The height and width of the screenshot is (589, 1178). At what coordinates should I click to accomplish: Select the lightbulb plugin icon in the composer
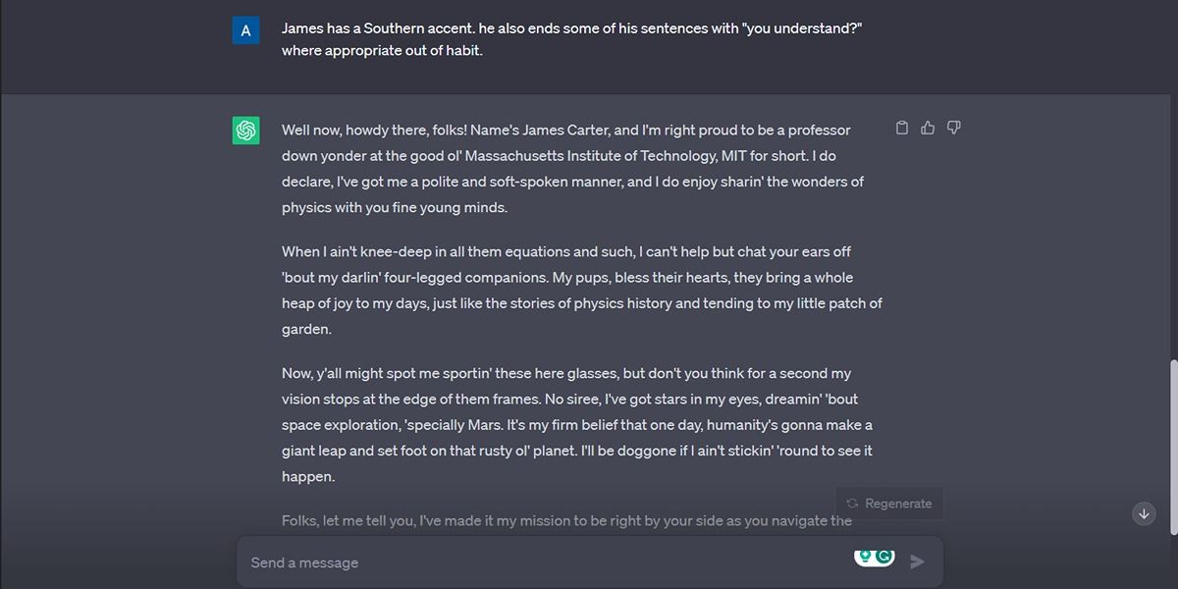point(865,557)
